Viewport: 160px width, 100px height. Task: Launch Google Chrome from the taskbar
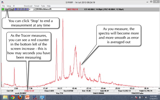tap(12, 97)
